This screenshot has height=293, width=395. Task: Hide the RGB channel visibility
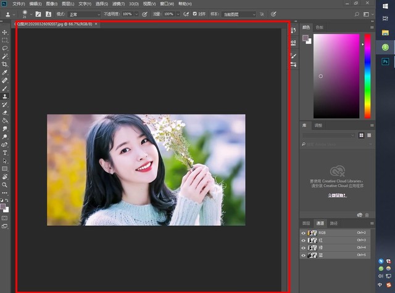pos(303,233)
